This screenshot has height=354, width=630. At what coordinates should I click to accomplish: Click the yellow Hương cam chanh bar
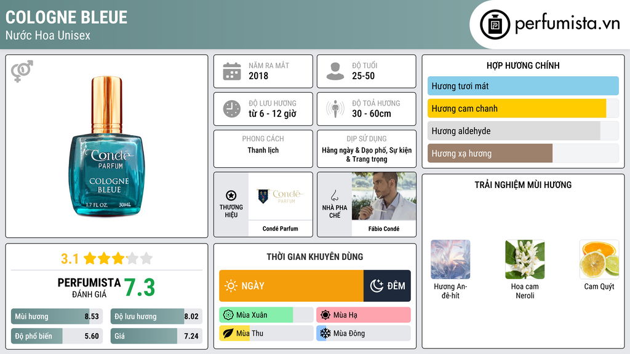(517, 108)
